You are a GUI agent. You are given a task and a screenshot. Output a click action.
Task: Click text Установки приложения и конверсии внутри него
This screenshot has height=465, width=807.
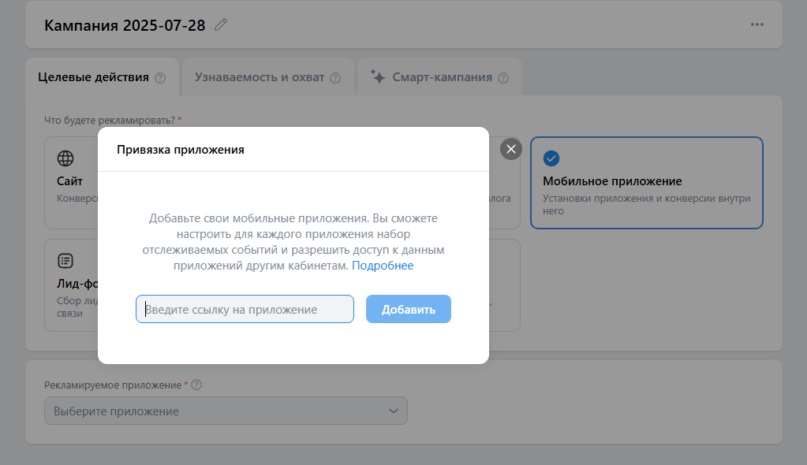click(x=646, y=204)
